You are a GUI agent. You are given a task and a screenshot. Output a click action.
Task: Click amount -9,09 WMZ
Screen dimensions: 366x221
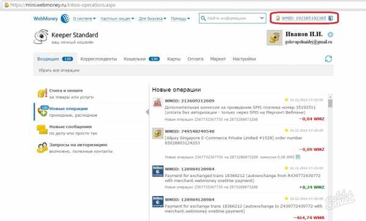click(x=312, y=150)
